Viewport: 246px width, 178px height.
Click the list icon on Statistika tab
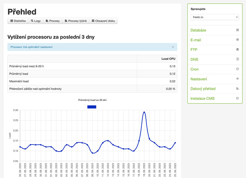click(12, 21)
